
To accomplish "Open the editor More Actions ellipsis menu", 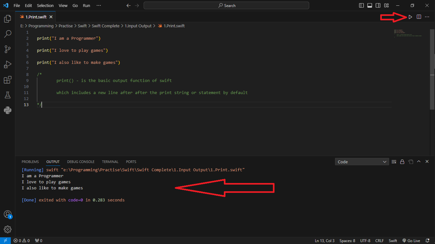I will pos(427,17).
